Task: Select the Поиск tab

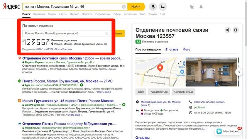Action: point(26,14)
